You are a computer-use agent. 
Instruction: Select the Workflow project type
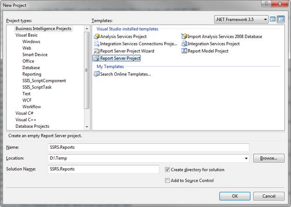click(32, 107)
